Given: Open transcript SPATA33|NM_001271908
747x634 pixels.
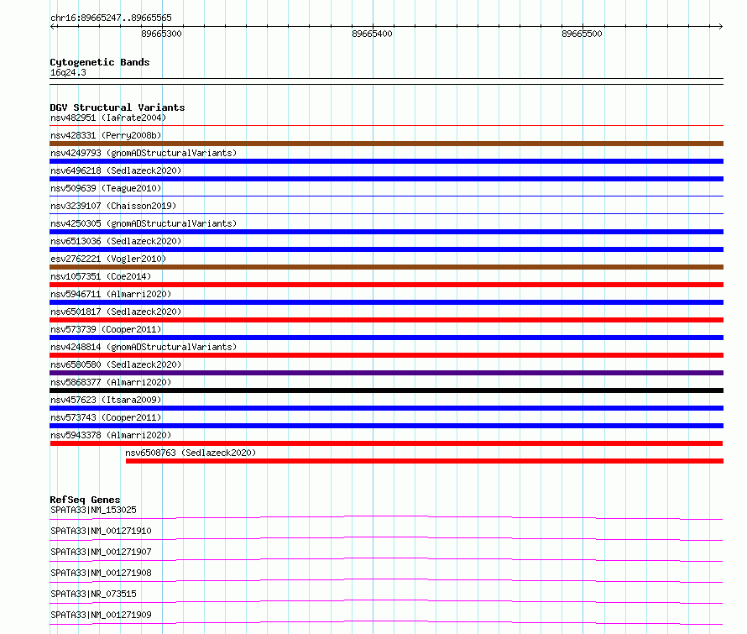Looking at the screenshot, I should tap(101, 573).
